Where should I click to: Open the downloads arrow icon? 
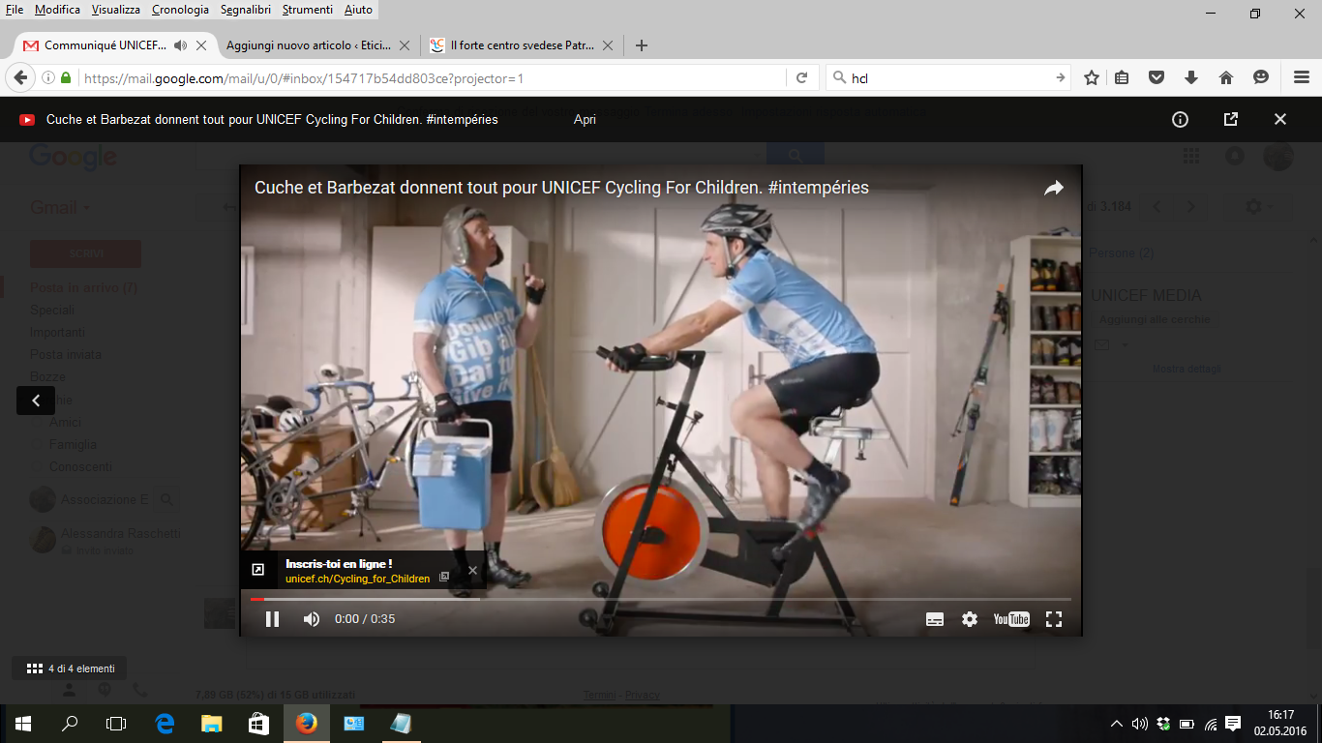coord(1191,77)
